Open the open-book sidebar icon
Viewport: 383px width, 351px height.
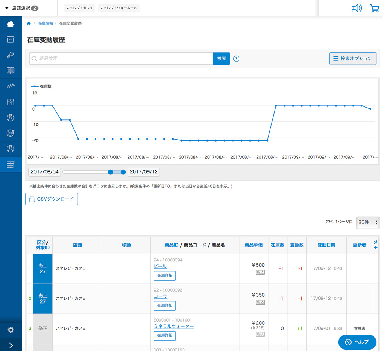click(x=10, y=71)
